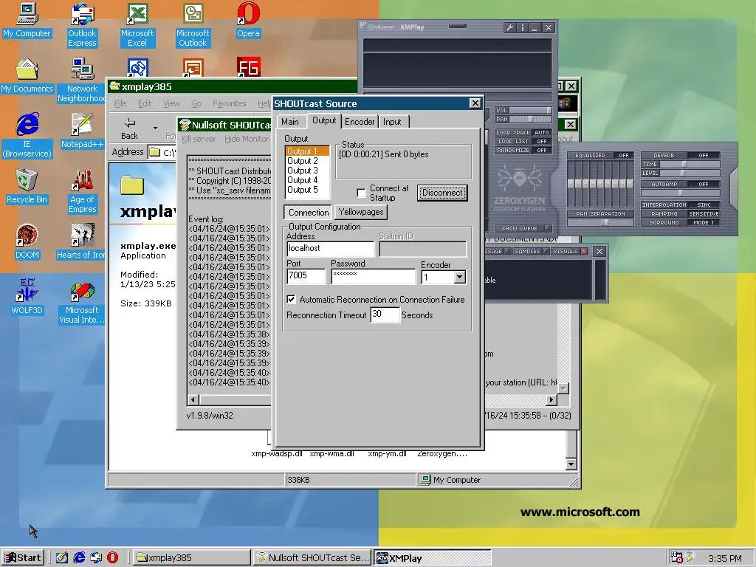Click Outlook Express icon in Quick Launch
The height and width of the screenshot is (567, 756).
pyautogui.click(x=96, y=557)
